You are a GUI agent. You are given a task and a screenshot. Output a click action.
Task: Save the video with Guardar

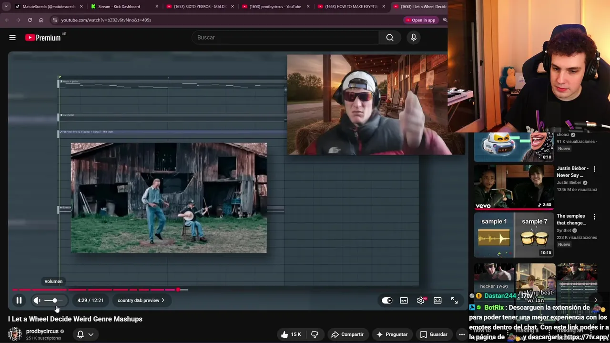[x=434, y=334]
